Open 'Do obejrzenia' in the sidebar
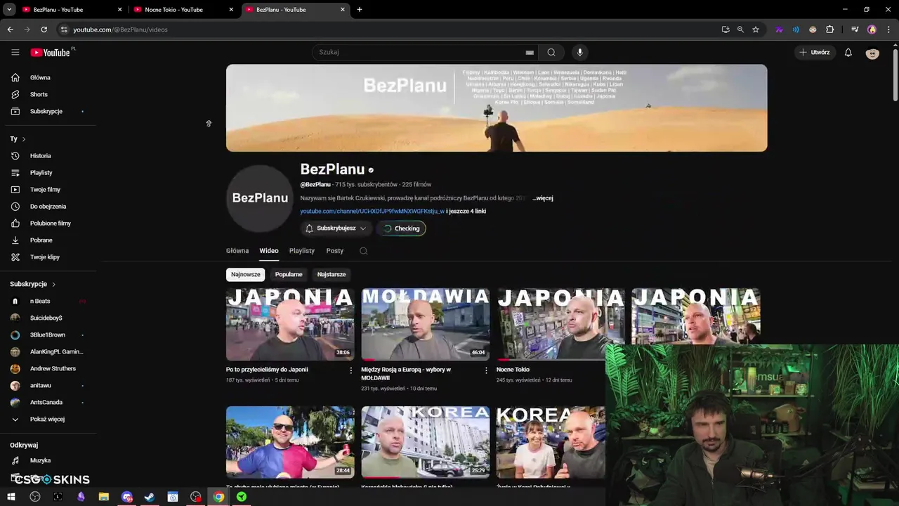The width and height of the screenshot is (899, 506). pyautogui.click(x=48, y=207)
